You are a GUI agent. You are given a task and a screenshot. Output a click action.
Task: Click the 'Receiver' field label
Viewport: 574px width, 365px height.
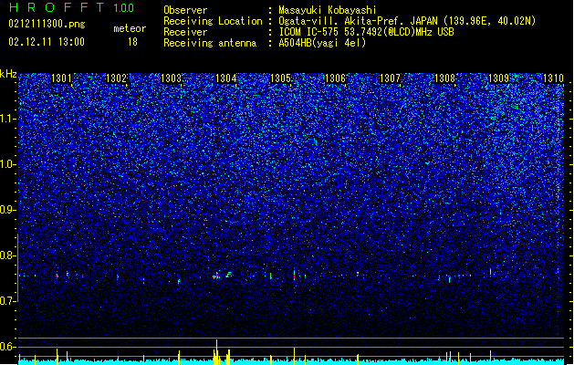[185, 32]
